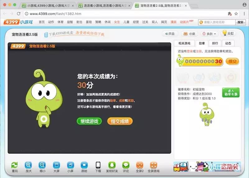Toggle the 关灯 lights-off button
Image resolution: width=249 pixels, height=178 pixels.
pos(228,33)
